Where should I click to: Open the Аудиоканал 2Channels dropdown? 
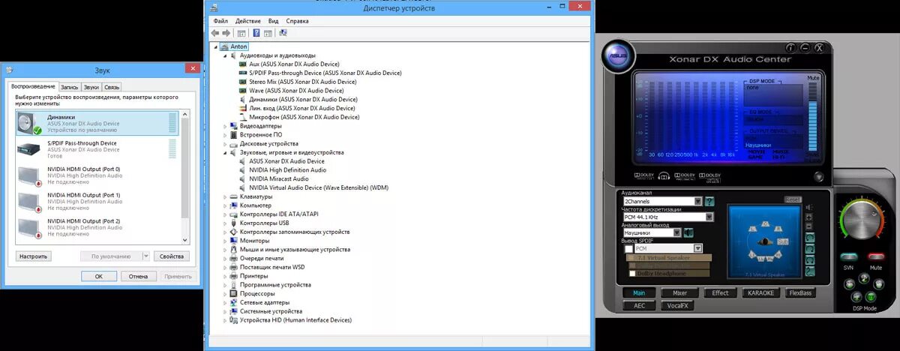pos(698,201)
